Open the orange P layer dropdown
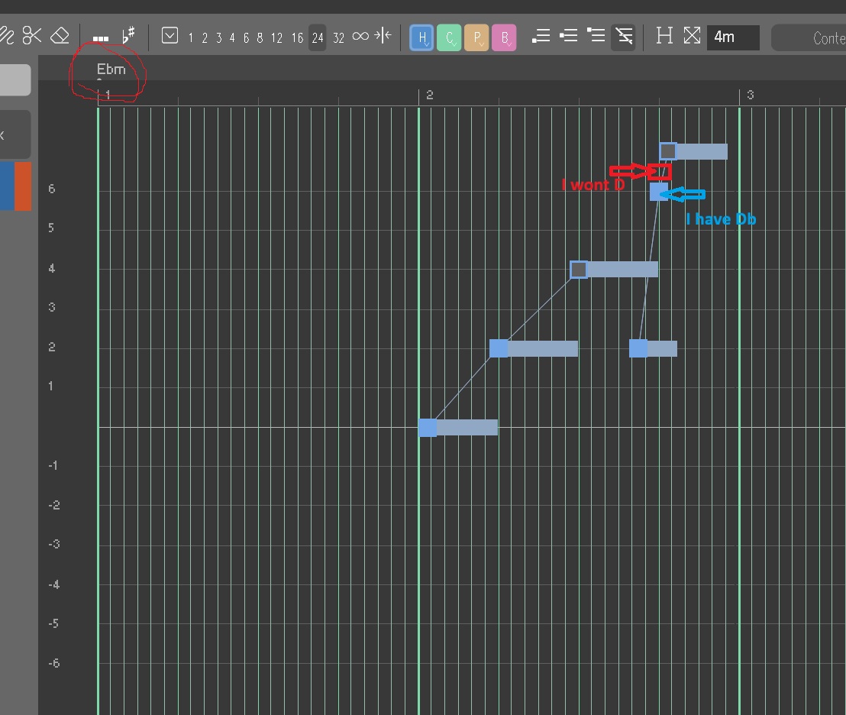Image resolution: width=846 pixels, height=715 pixels. click(x=476, y=37)
